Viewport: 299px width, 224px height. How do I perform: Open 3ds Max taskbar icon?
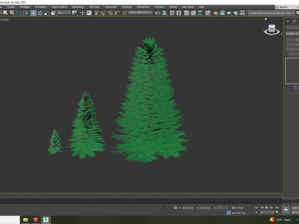point(45,220)
